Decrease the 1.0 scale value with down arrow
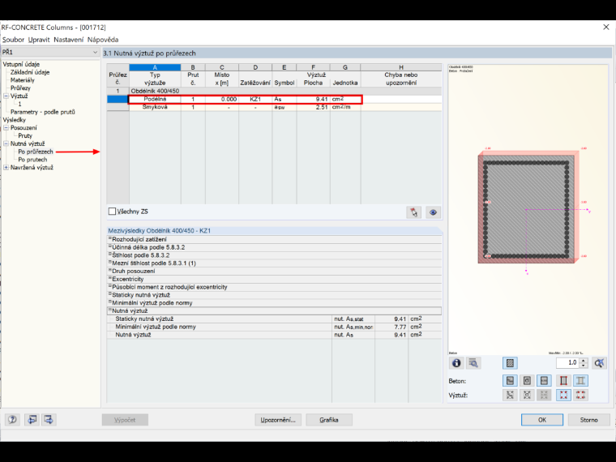 coord(584,366)
